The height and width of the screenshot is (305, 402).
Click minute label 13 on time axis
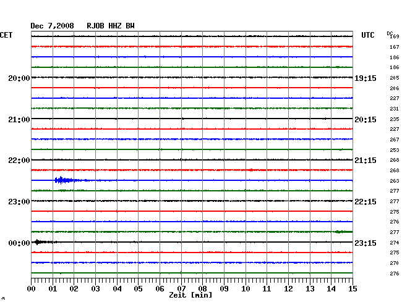[x=310, y=288]
